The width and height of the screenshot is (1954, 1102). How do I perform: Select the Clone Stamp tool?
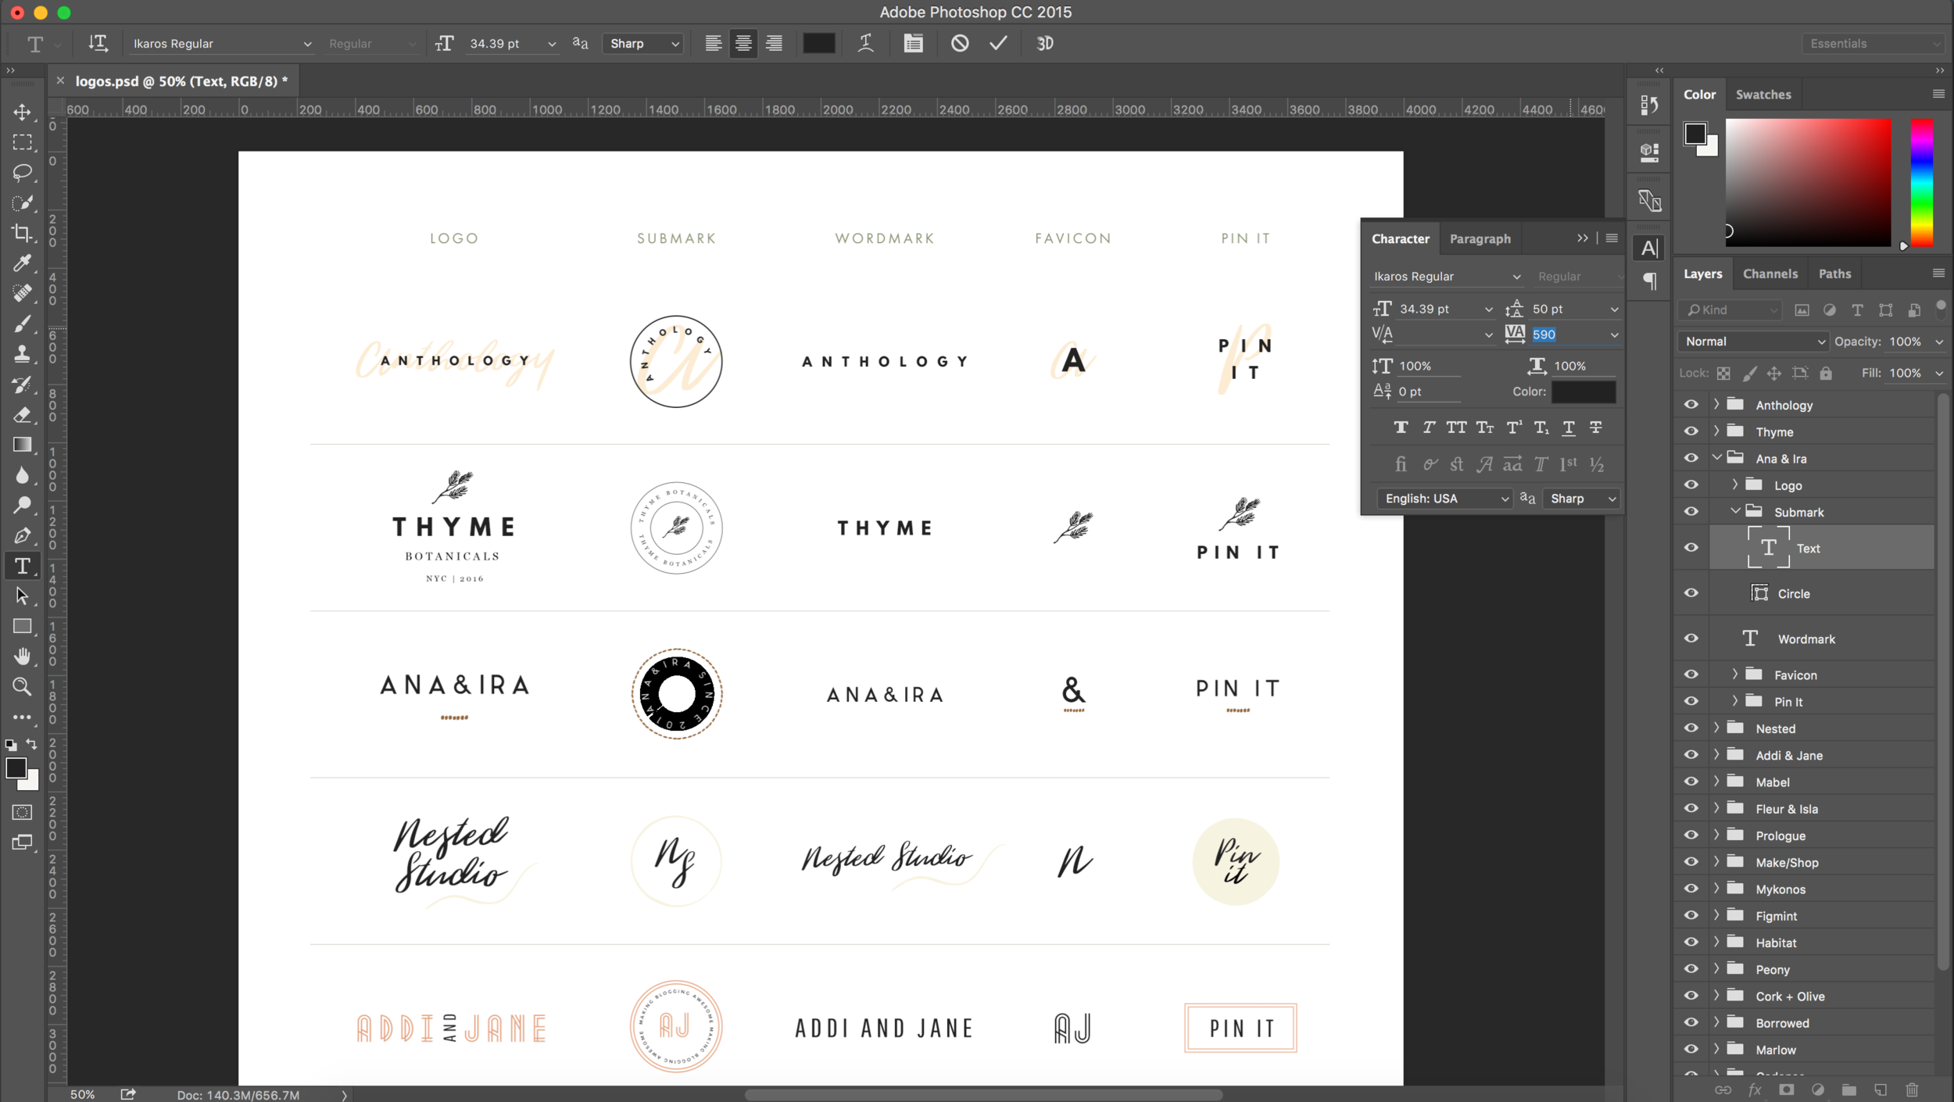click(22, 353)
